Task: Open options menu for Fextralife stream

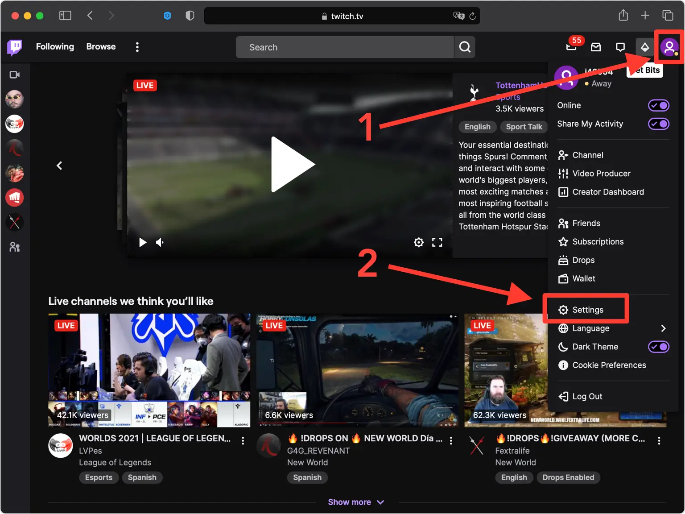Action: [659, 441]
